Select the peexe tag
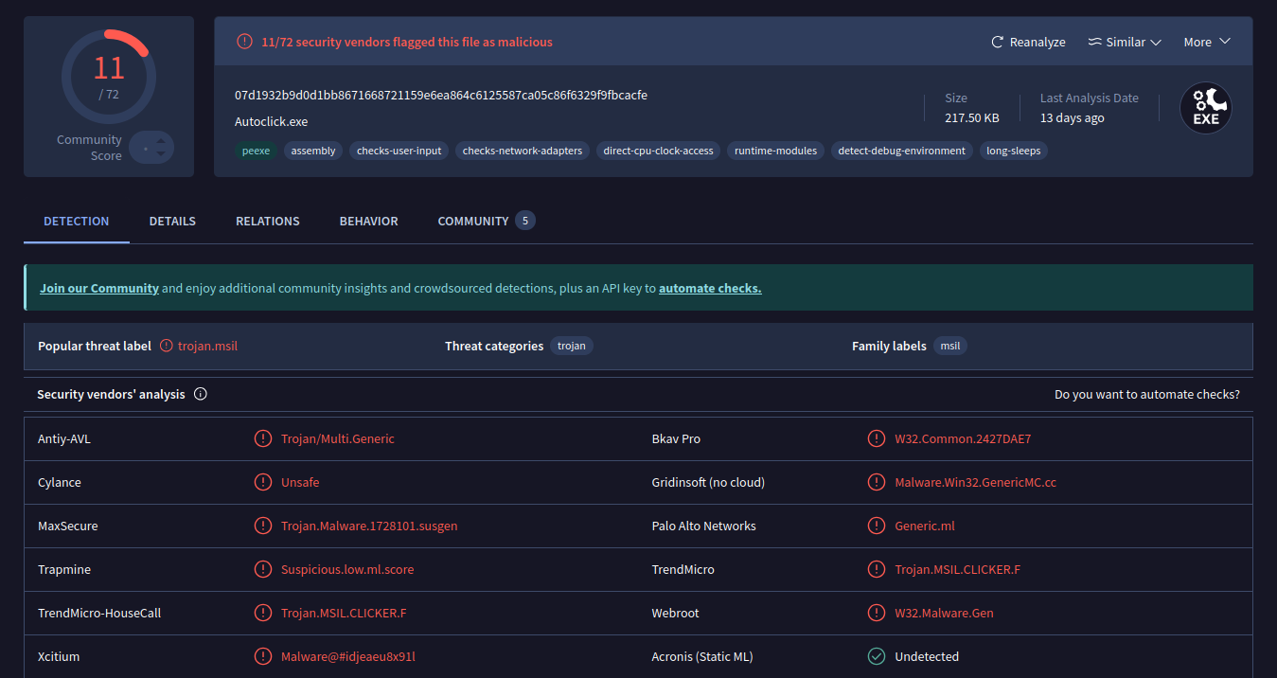 256,151
